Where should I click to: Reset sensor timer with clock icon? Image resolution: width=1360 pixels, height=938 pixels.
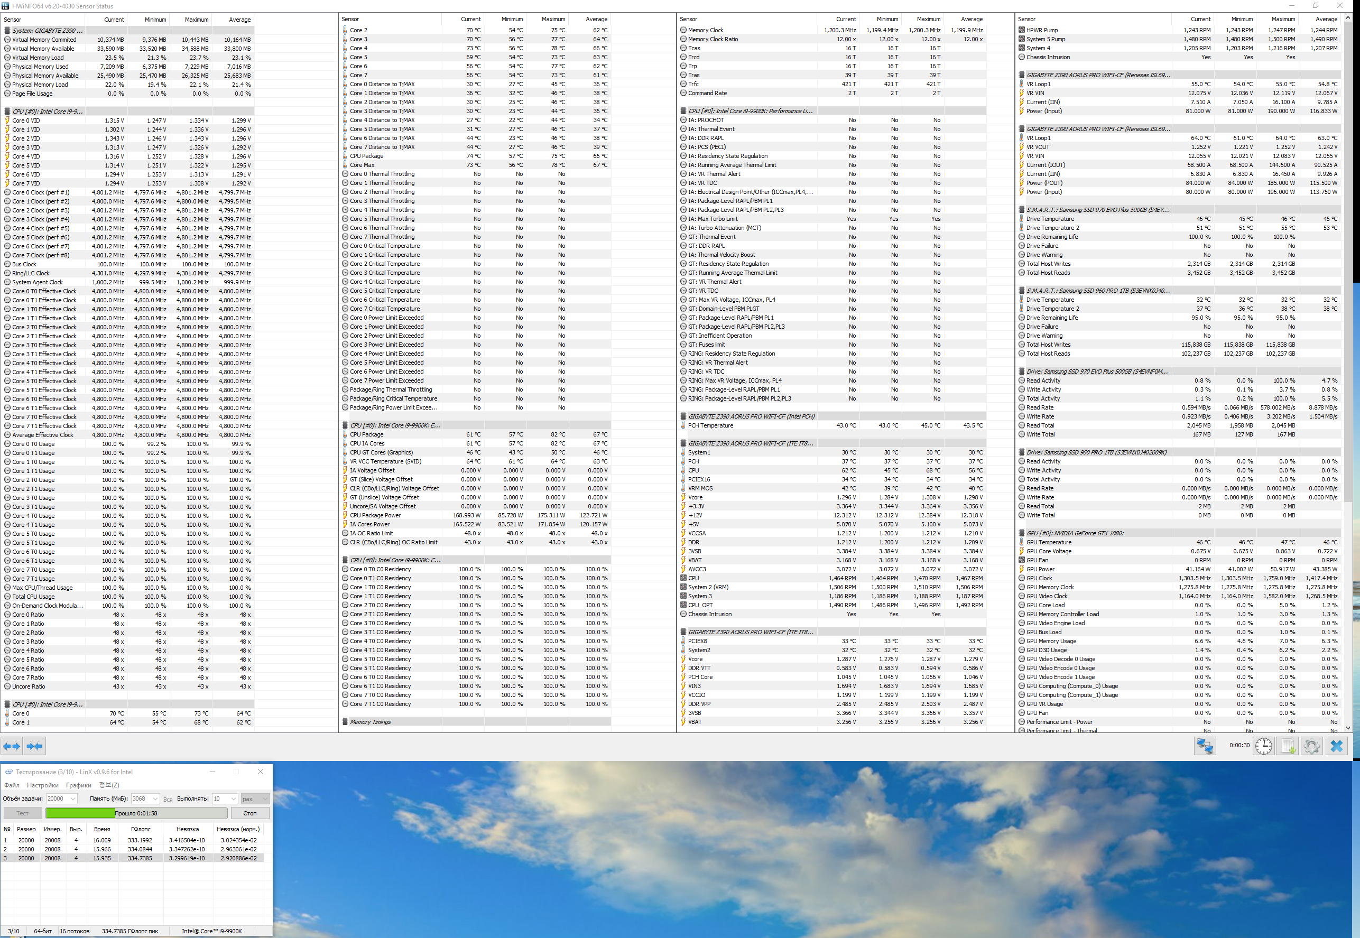1263,746
